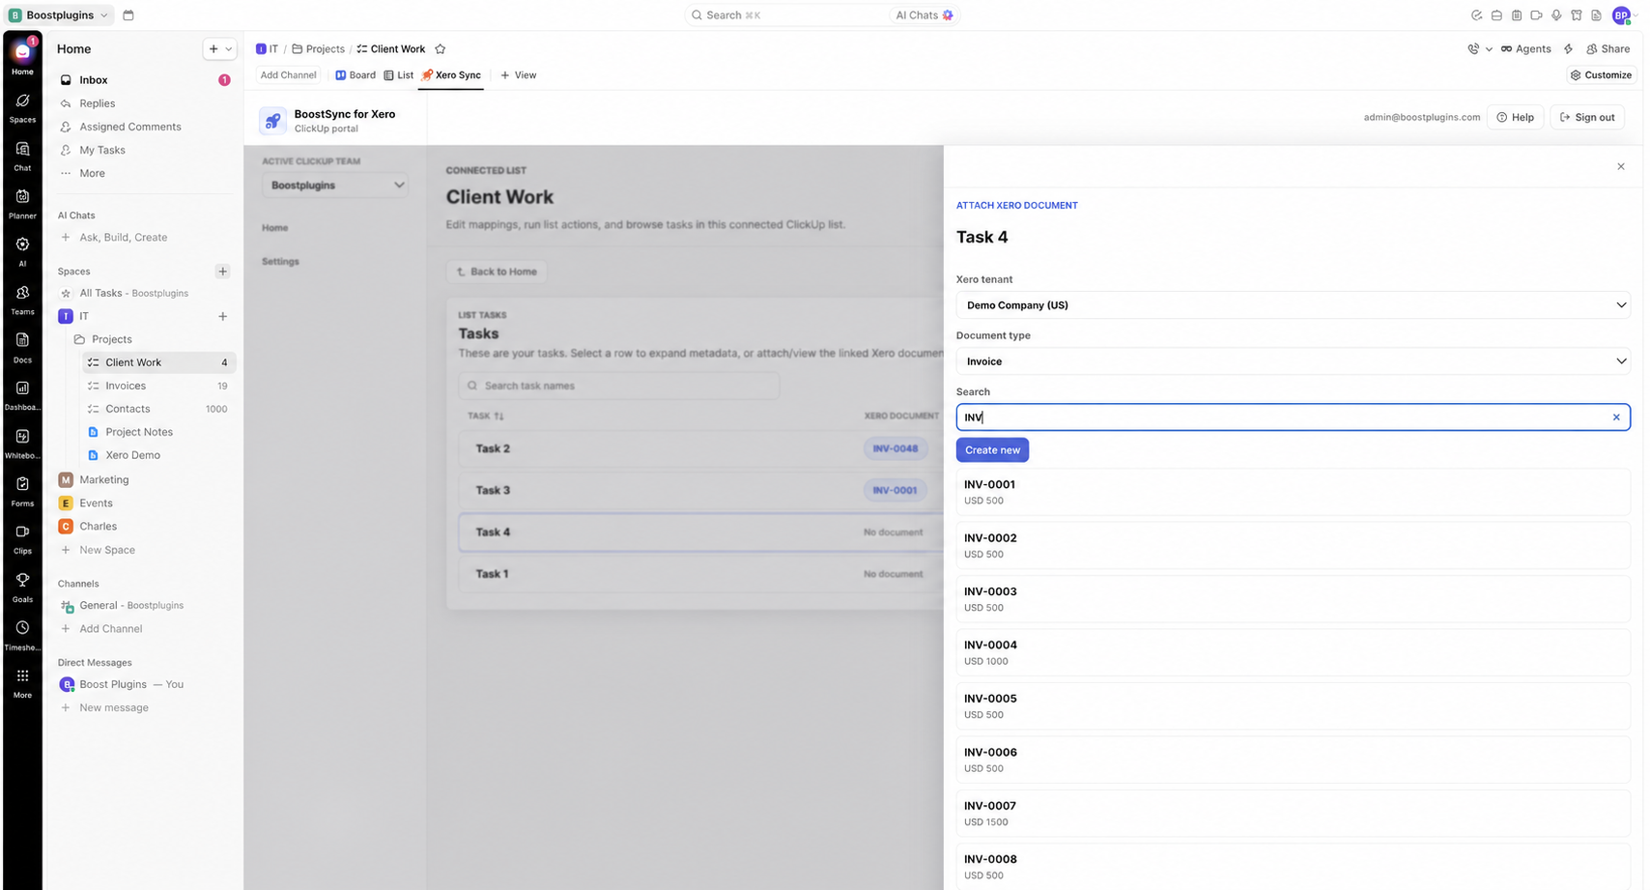
Task: Open Timesheets in the left rail
Action: tap(22, 634)
